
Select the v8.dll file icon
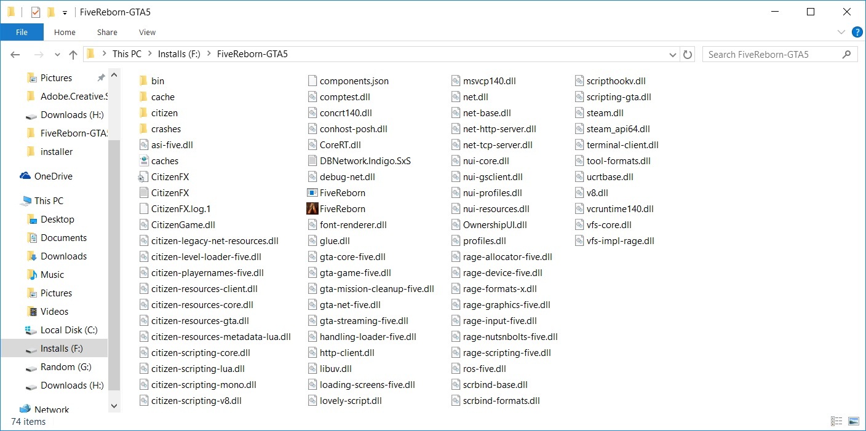click(579, 192)
